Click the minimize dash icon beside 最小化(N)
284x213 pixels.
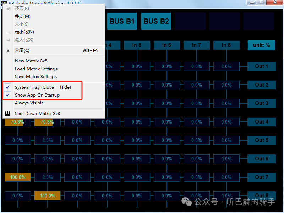[8, 32]
